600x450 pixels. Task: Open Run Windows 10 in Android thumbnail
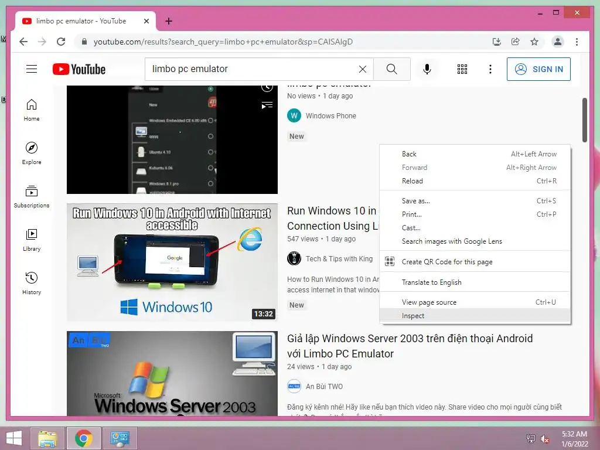(172, 262)
